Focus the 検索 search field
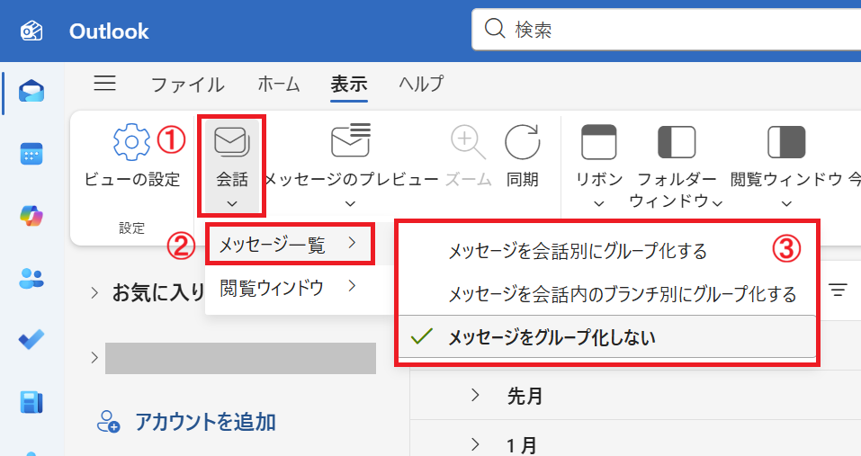This screenshot has width=861, height=456. coord(666,29)
